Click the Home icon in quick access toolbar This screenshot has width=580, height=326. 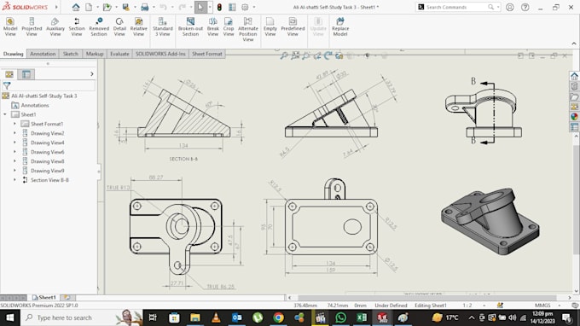[x=76, y=7]
